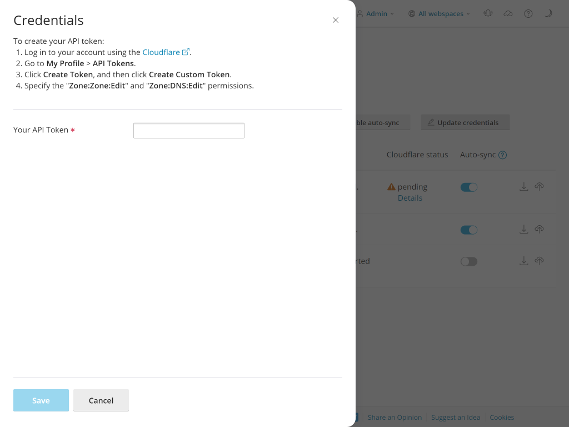Open the help question mark icon
This screenshot has width=569, height=427.
528,13
